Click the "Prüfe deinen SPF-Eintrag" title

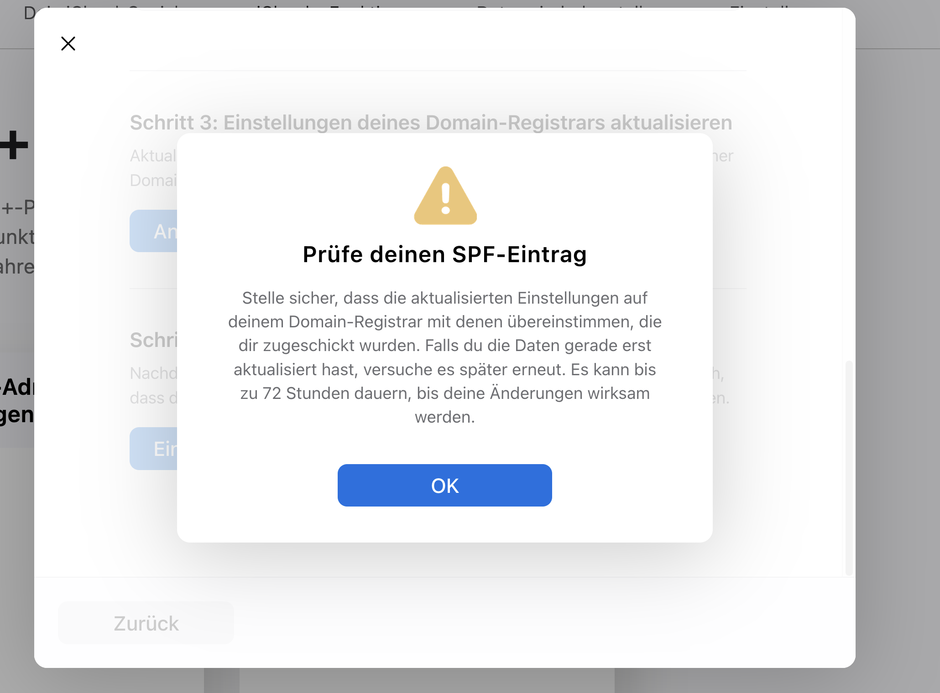[444, 254]
